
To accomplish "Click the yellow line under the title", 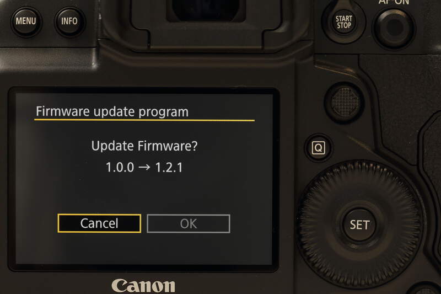I will point(144,120).
